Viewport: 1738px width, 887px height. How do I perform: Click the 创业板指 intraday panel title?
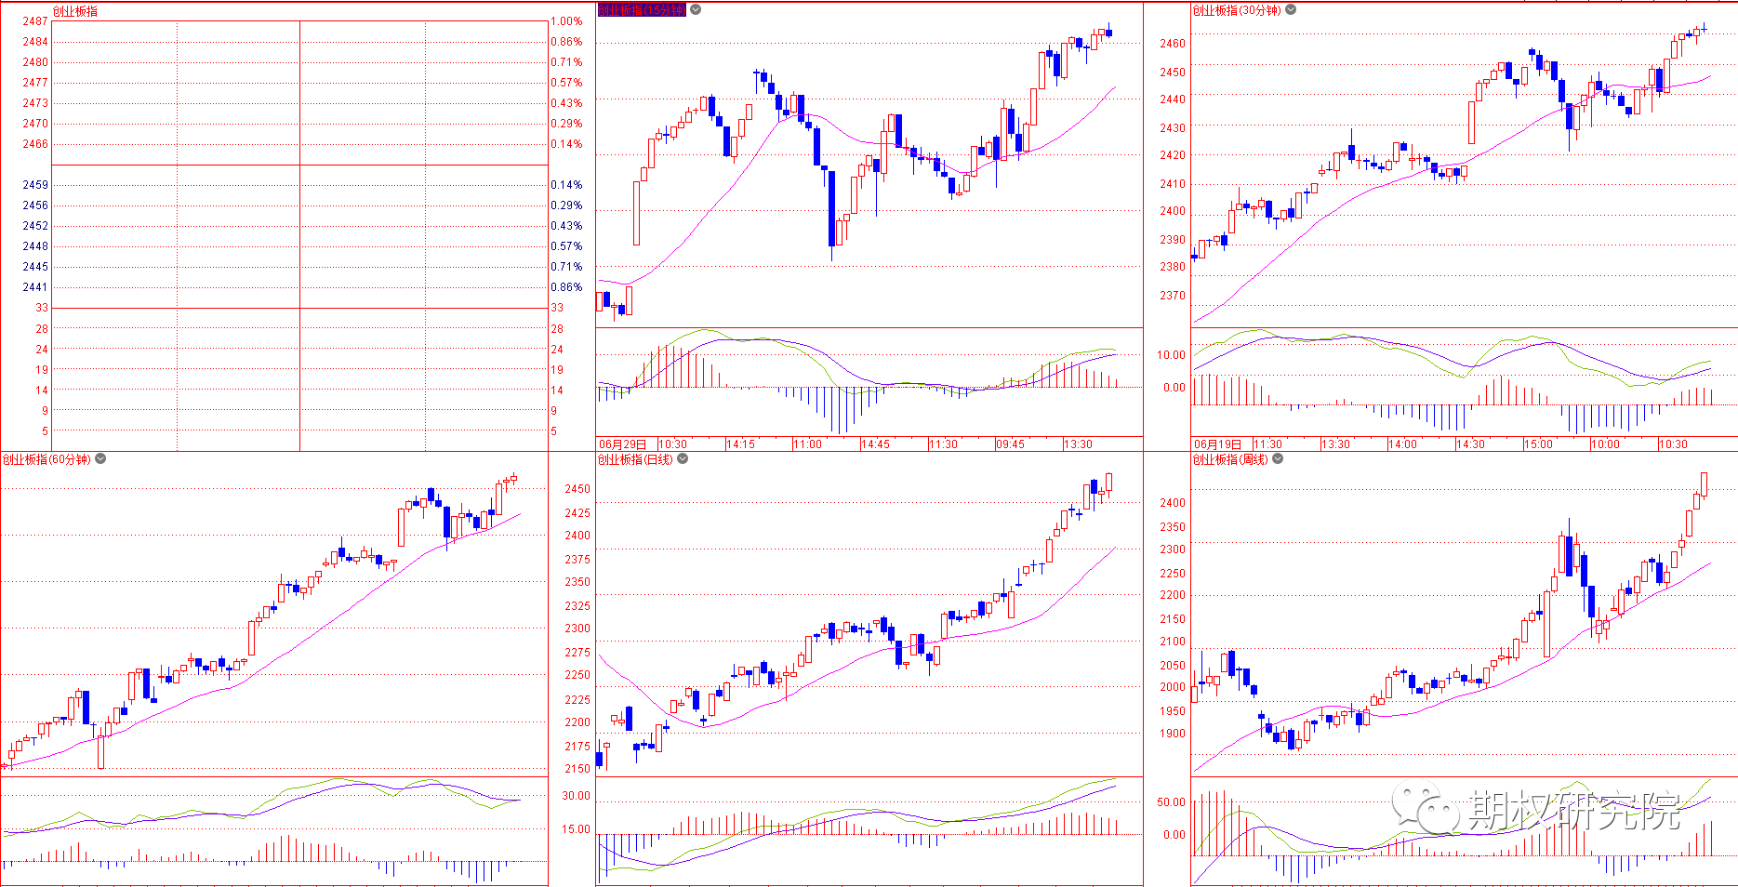(x=75, y=11)
